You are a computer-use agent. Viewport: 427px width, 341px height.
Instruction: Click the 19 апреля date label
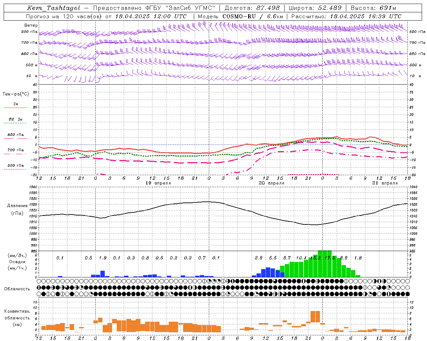[158, 183]
